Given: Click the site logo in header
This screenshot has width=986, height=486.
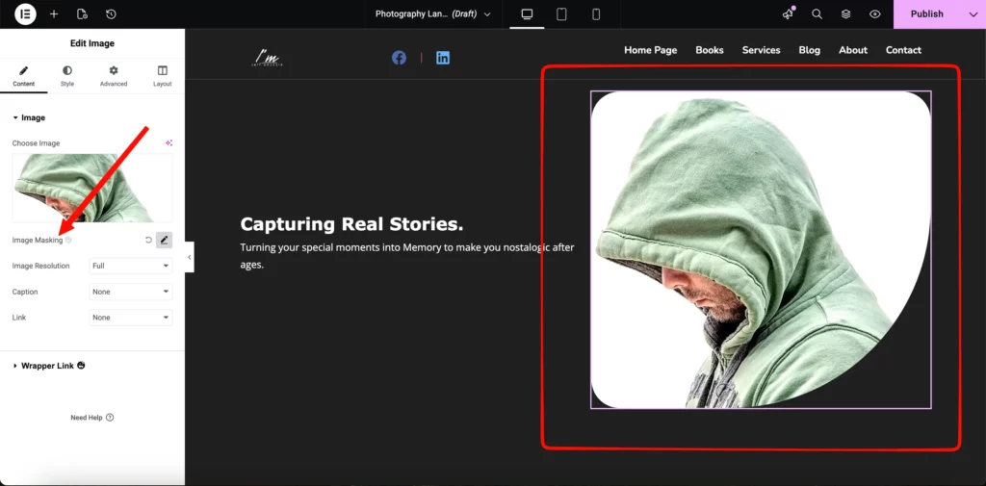Looking at the screenshot, I should point(268,59).
